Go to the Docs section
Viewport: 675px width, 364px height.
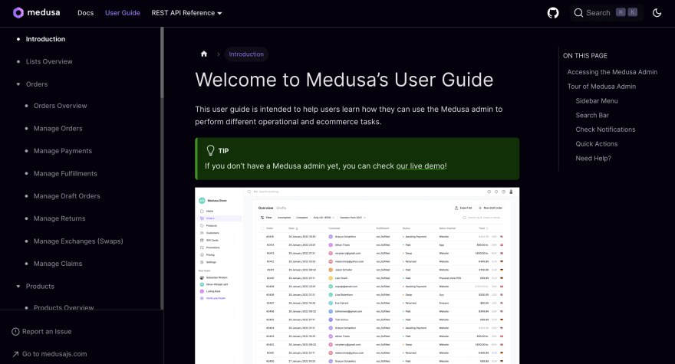click(x=86, y=13)
